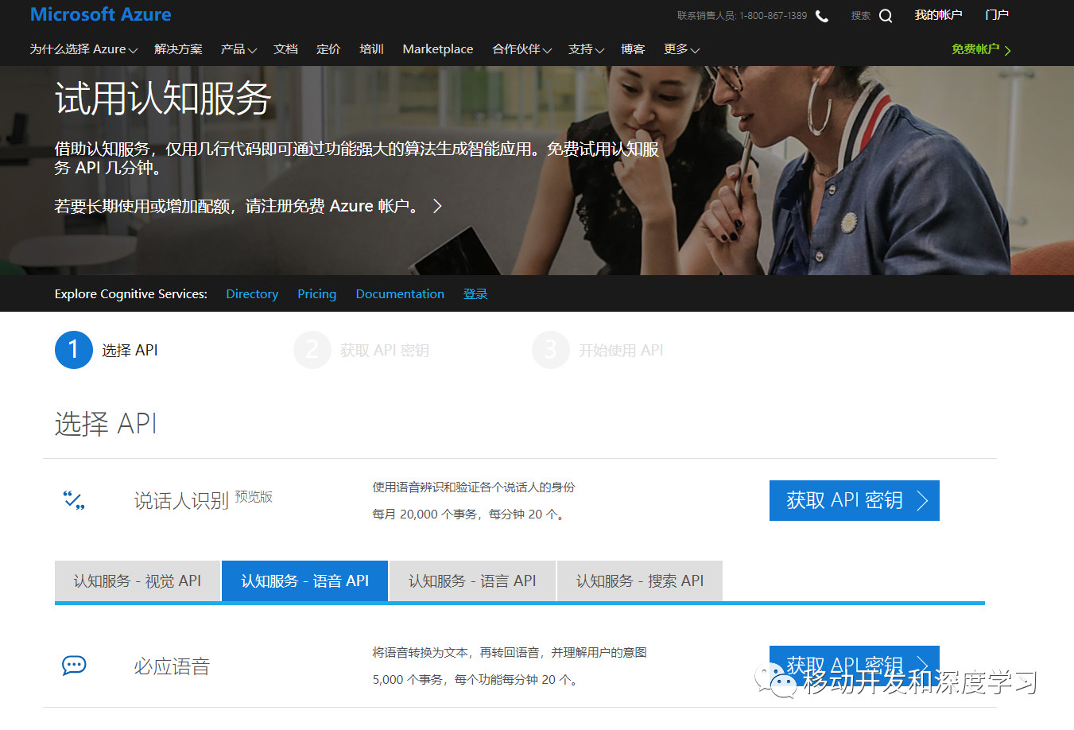This screenshot has height=730, width=1074.
Task: Click the 预览版 preview label
Action: (254, 496)
